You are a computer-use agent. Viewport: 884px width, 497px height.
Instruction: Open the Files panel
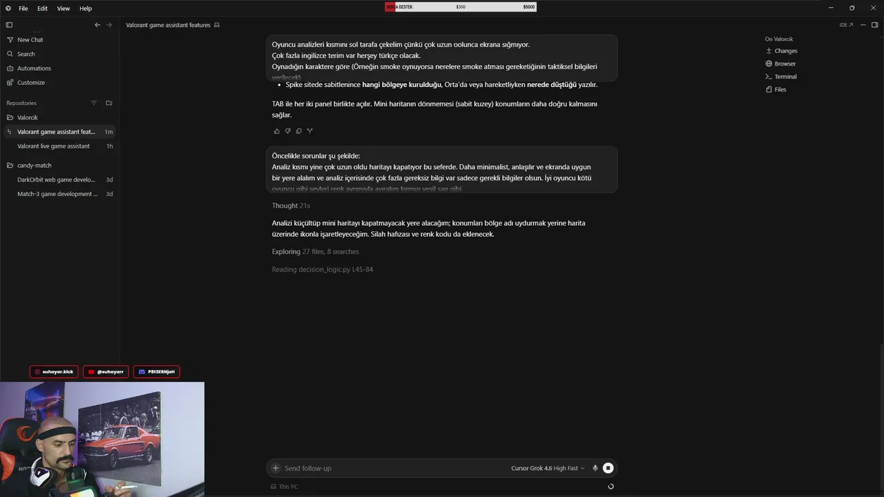click(776, 90)
